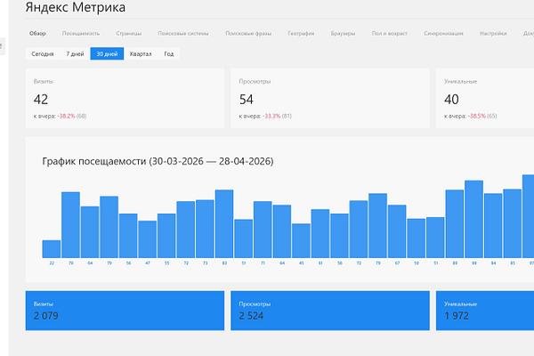The image size is (534, 356).
Task: Select the chart bar labeled 67
Action: point(397,231)
